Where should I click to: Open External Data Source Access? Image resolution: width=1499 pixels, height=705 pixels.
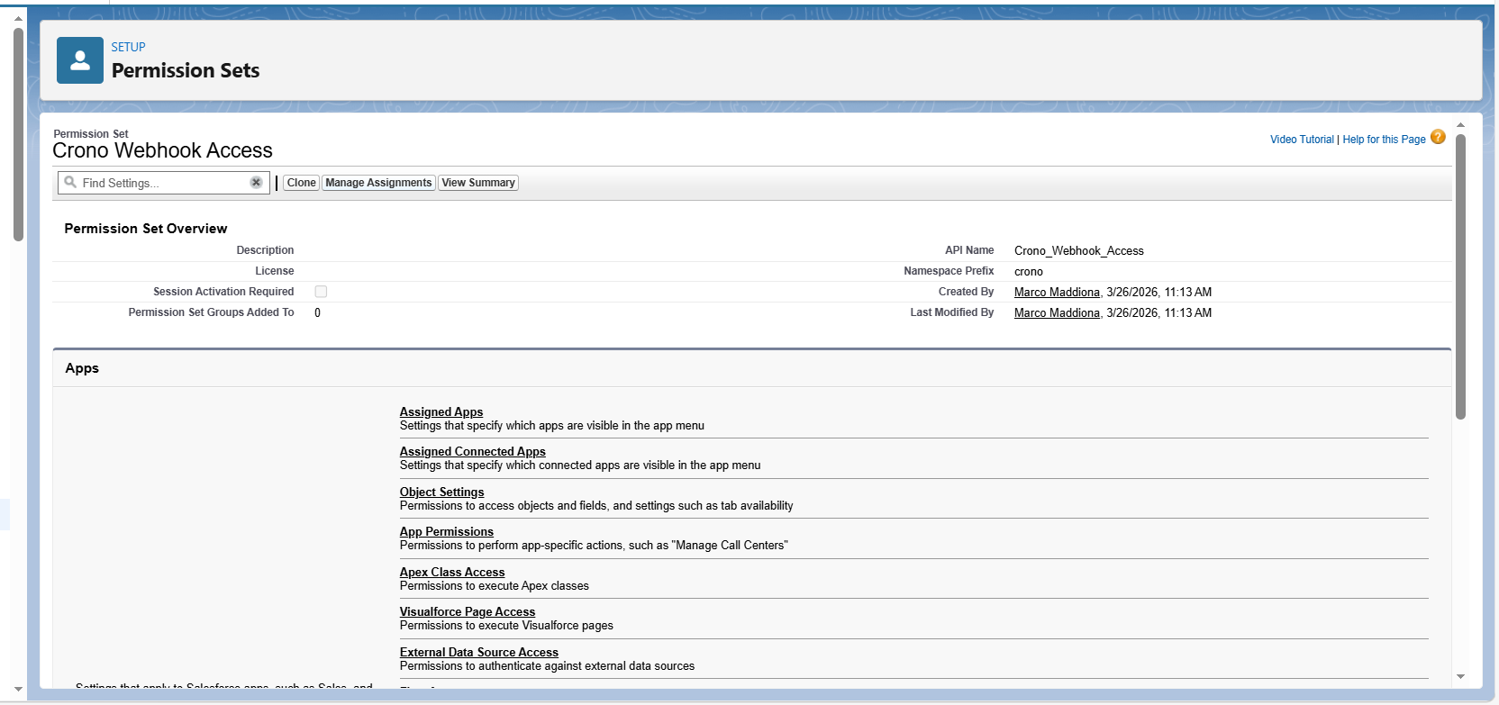[x=479, y=653]
